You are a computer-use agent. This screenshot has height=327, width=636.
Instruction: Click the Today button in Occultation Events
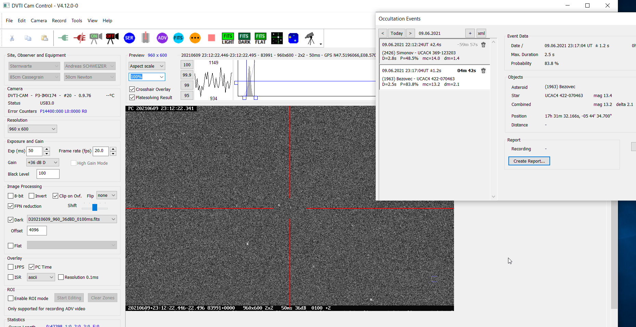point(397,33)
